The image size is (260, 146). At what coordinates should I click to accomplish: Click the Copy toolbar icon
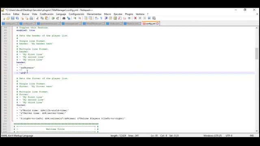(42, 18)
